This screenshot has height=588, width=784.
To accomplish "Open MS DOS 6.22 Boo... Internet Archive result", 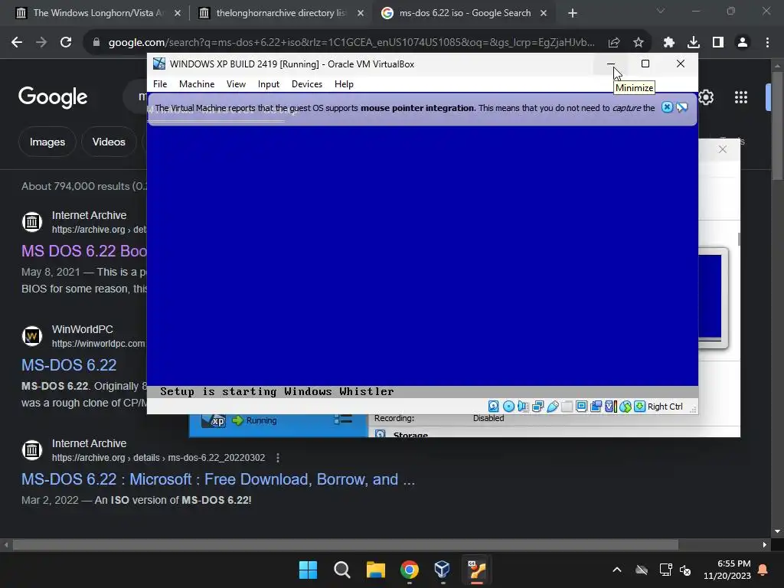I will 84,251.
